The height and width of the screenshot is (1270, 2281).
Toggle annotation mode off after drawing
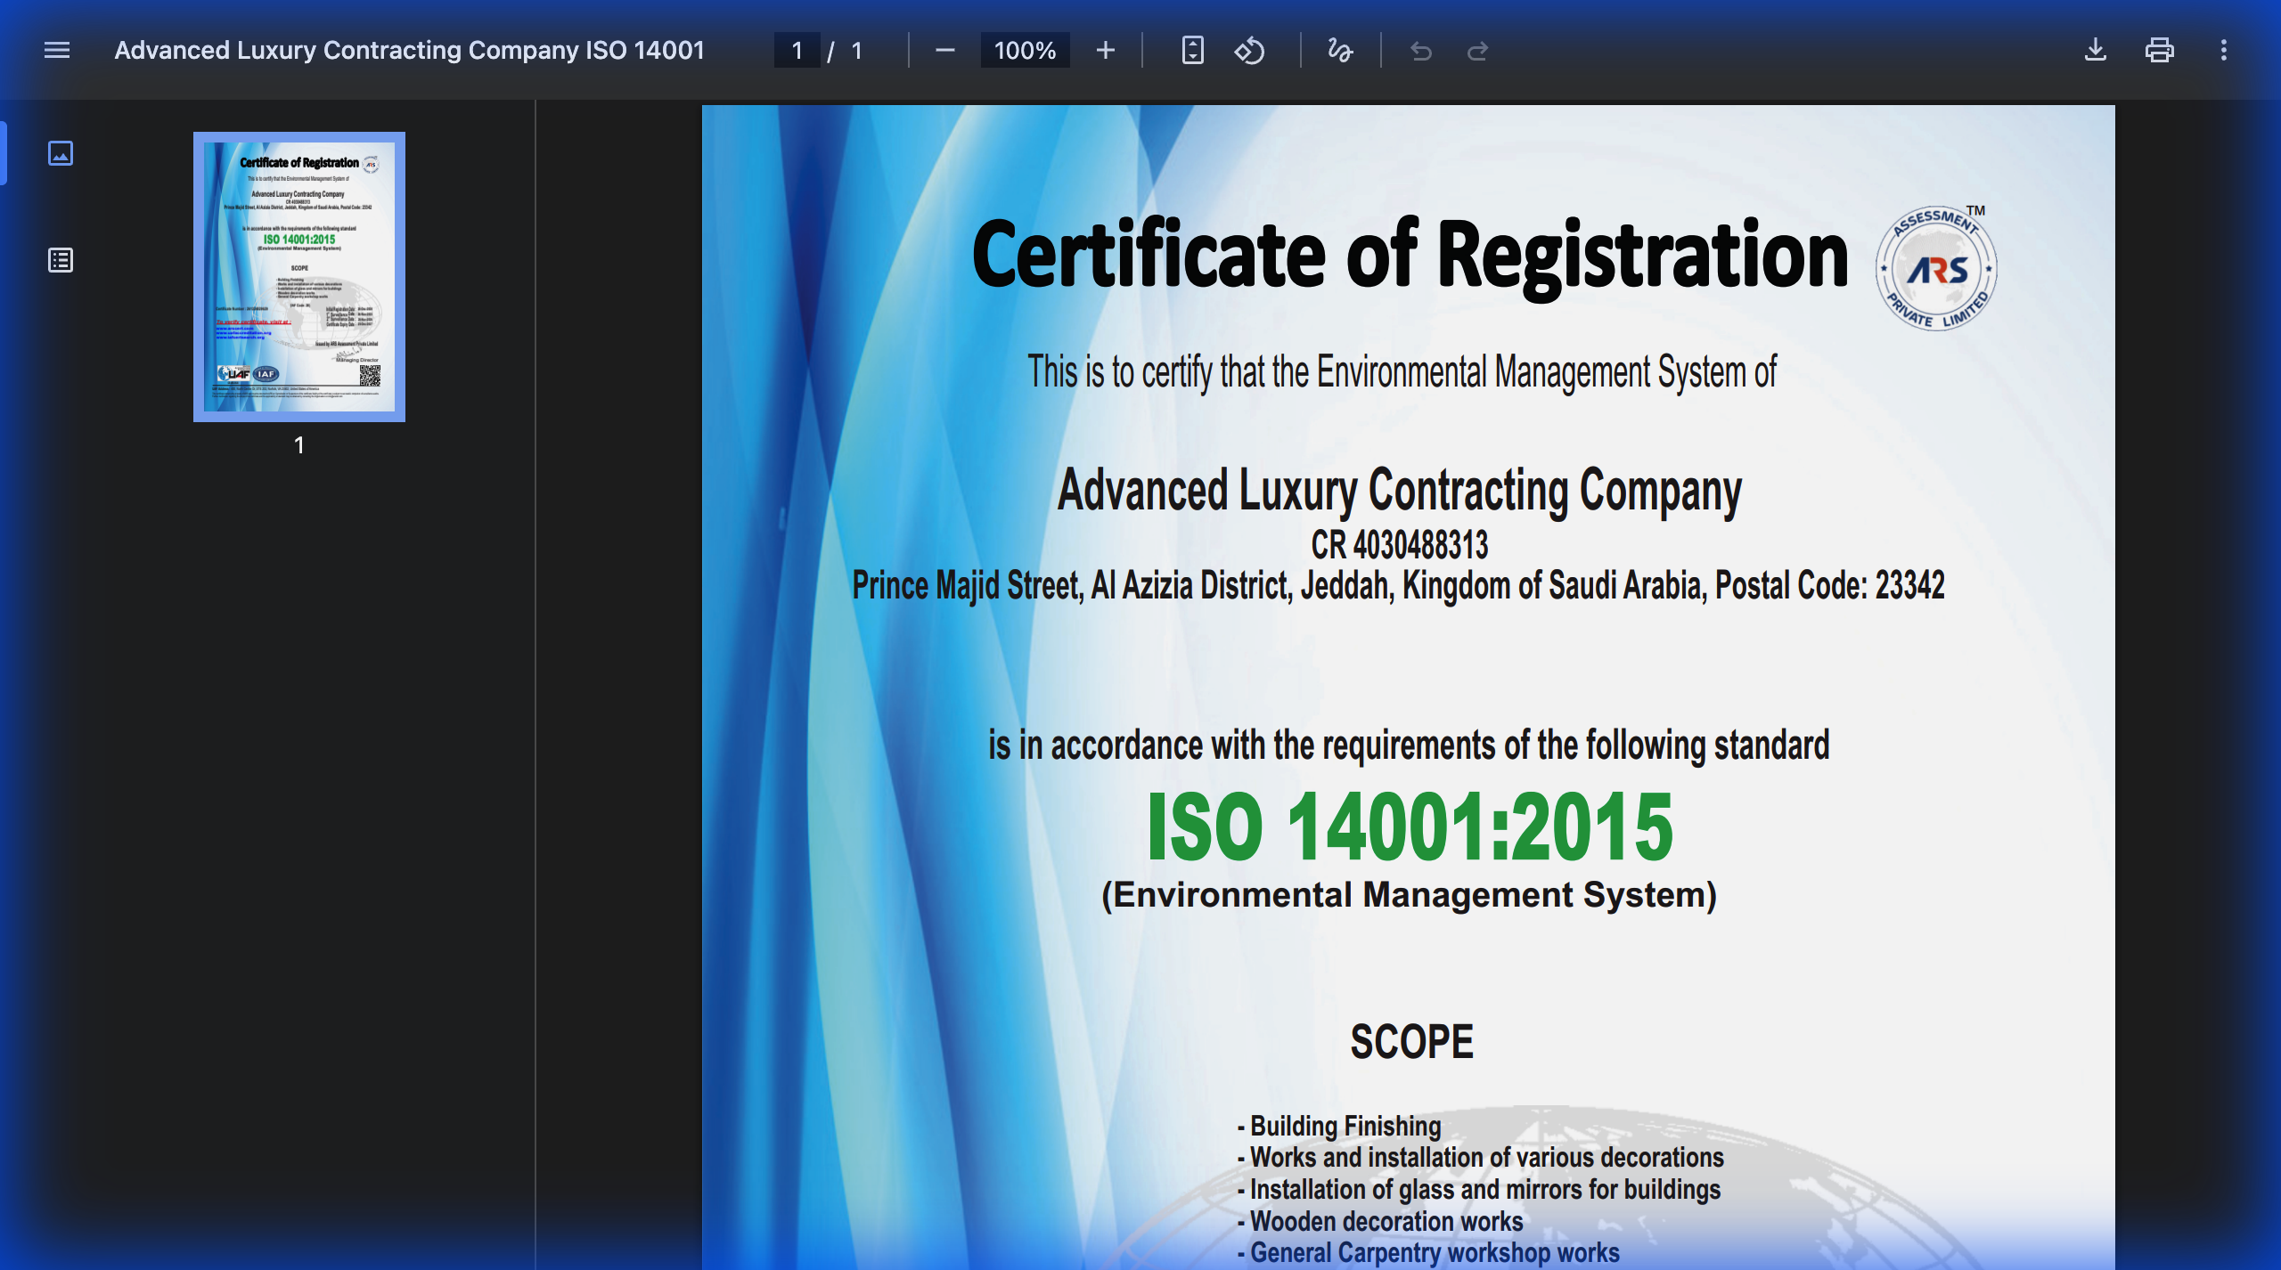point(1340,51)
